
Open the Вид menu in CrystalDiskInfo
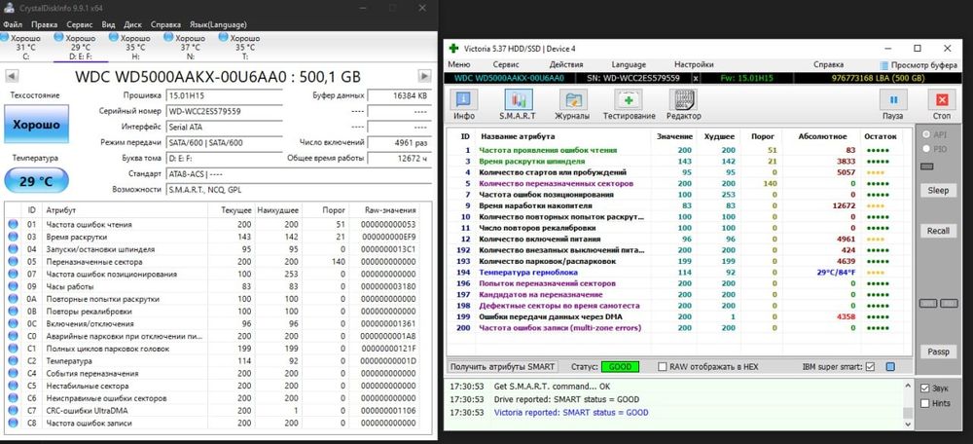[x=109, y=25]
